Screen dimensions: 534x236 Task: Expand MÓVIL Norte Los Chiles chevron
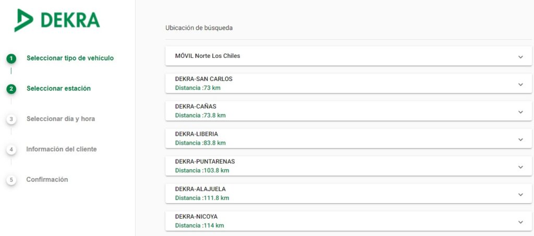pyautogui.click(x=520, y=56)
